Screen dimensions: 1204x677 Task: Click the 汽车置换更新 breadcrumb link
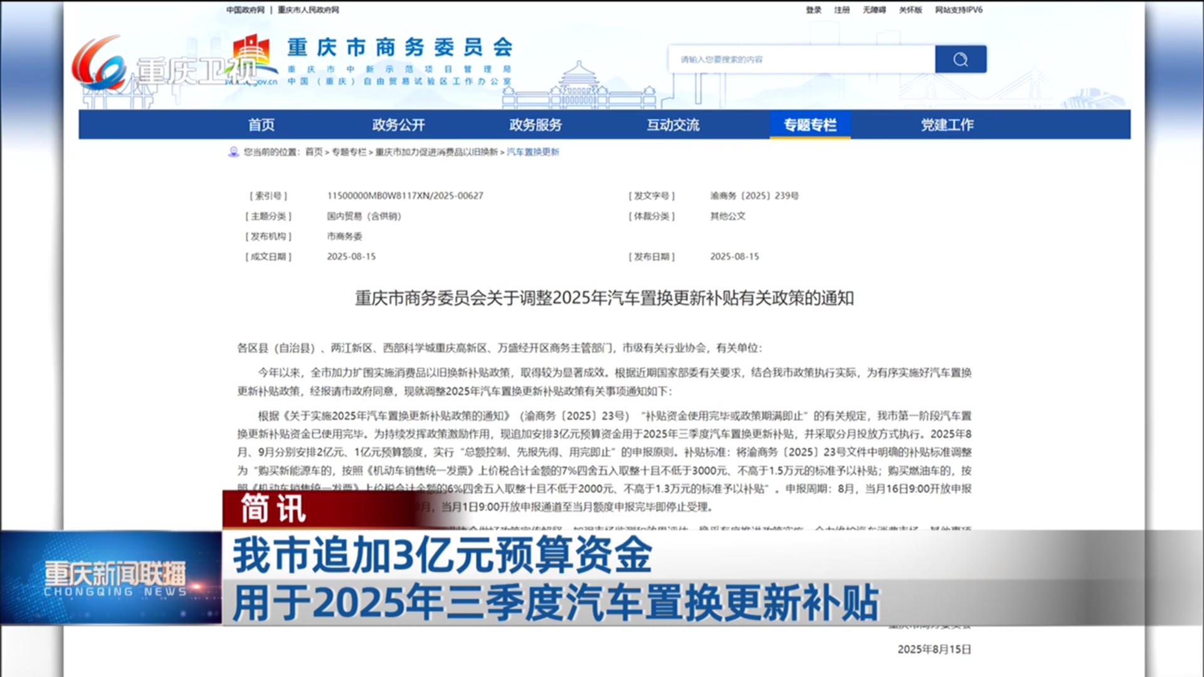pyautogui.click(x=532, y=152)
